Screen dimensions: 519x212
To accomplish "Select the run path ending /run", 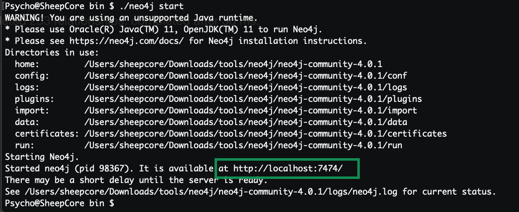I will coord(243,146).
